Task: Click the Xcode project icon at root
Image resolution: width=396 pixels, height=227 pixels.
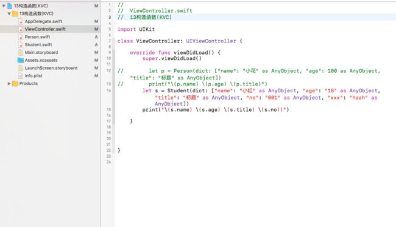Action: (x=10, y=6)
